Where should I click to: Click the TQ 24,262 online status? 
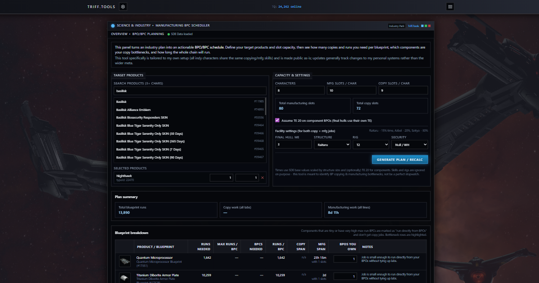(287, 7)
